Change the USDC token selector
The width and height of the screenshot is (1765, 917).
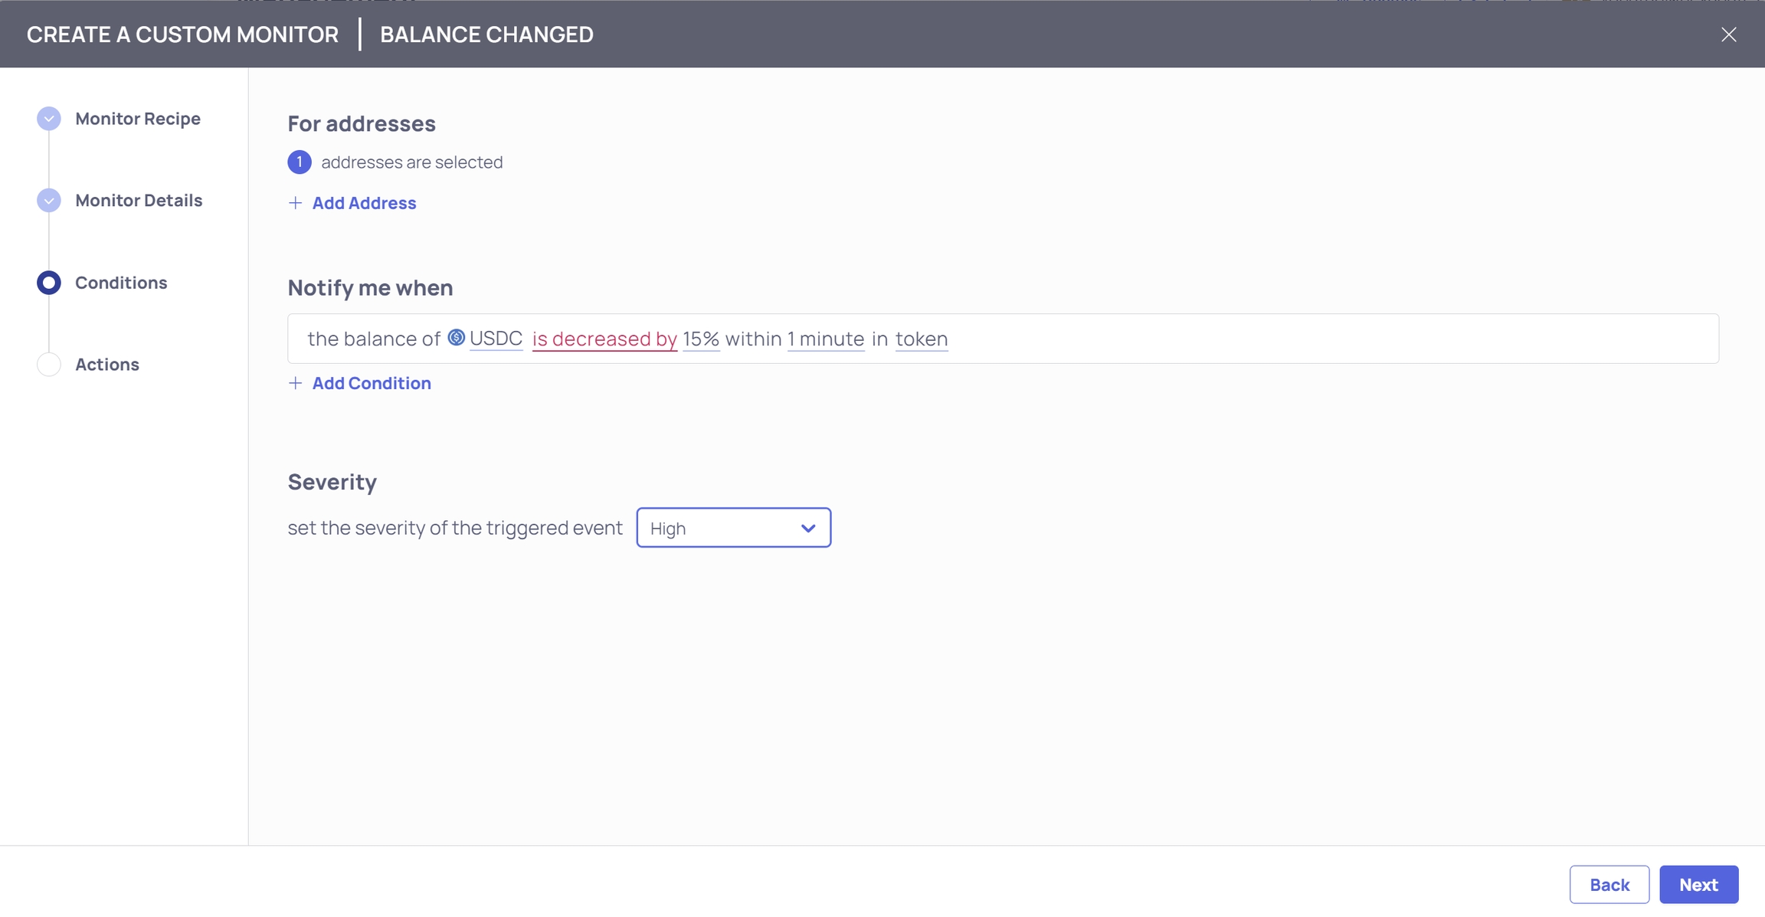496,339
